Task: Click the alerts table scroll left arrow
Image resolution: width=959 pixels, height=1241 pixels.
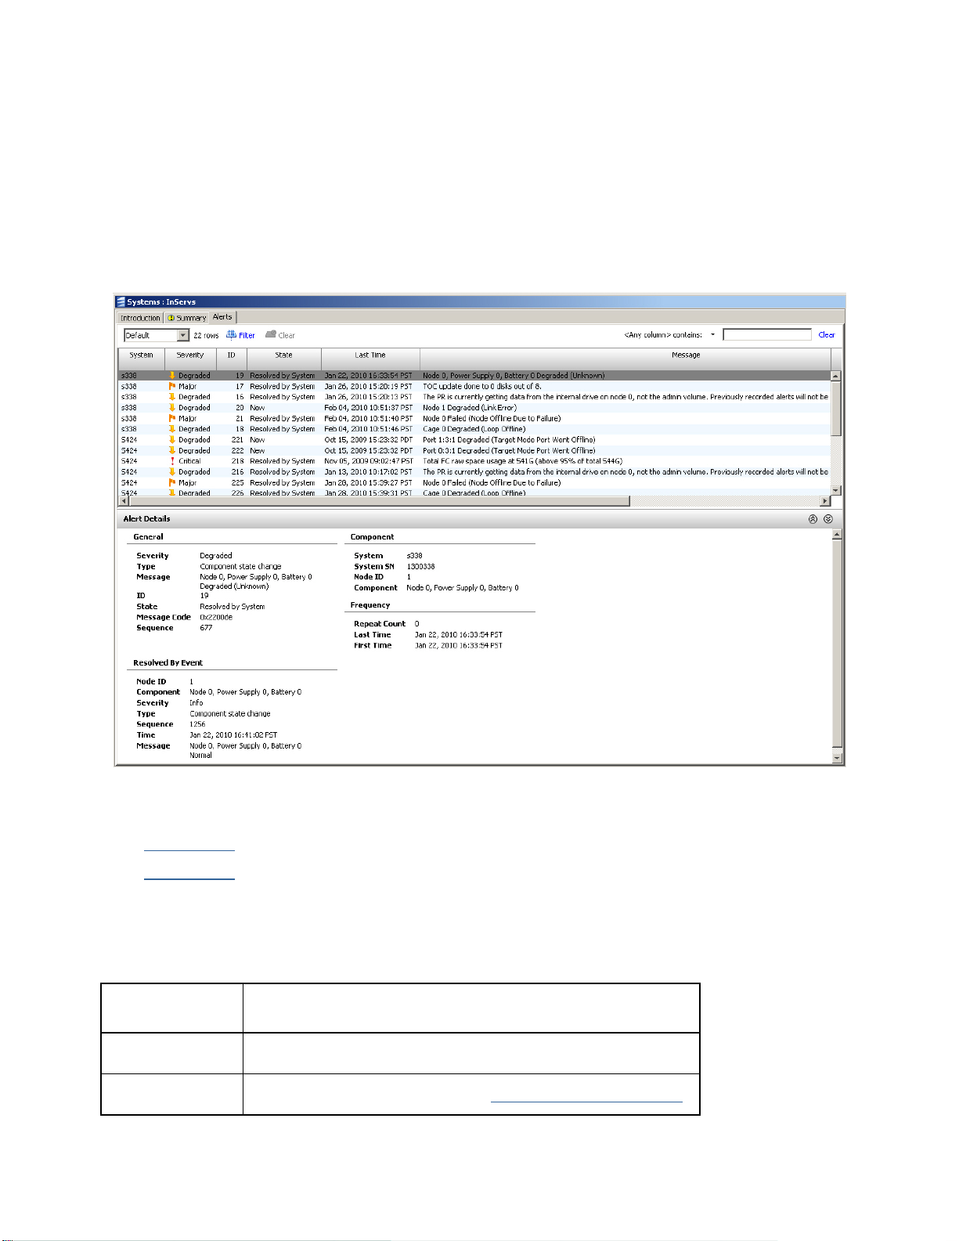Action: pyautogui.click(x=123, y=501)
